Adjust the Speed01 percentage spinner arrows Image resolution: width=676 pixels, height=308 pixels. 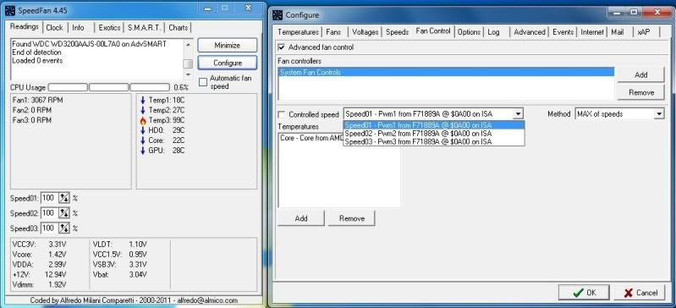click(63, 198)
